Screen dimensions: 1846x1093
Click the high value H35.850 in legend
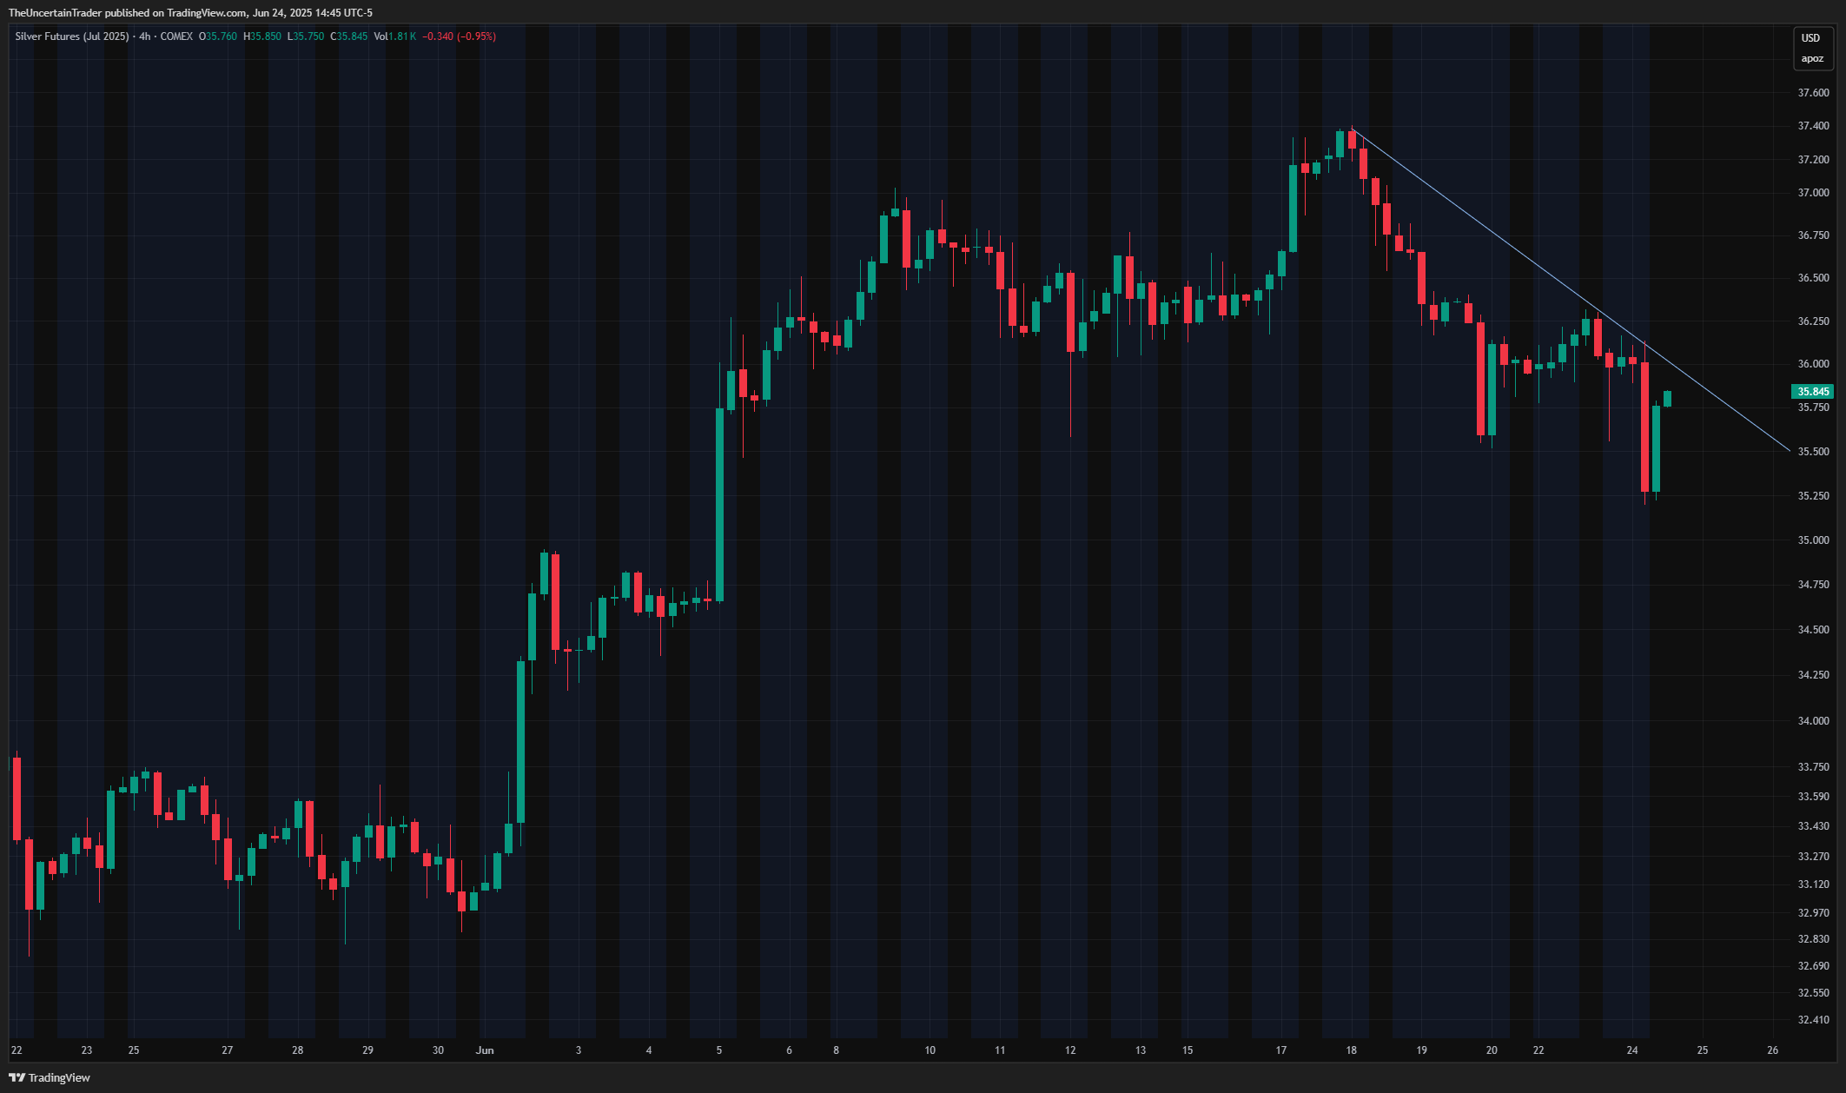click(261, 36)
